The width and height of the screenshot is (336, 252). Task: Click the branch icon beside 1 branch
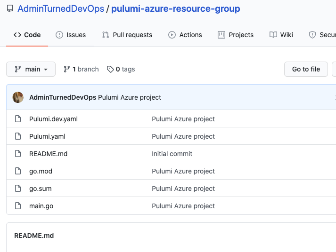click(x=67, y=69)
